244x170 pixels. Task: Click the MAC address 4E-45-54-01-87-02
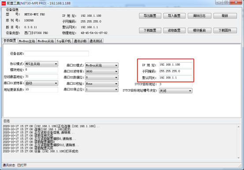tap(94, 33)
